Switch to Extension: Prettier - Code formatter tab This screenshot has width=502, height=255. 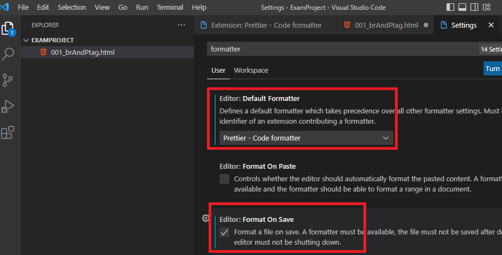coord(266,25)
